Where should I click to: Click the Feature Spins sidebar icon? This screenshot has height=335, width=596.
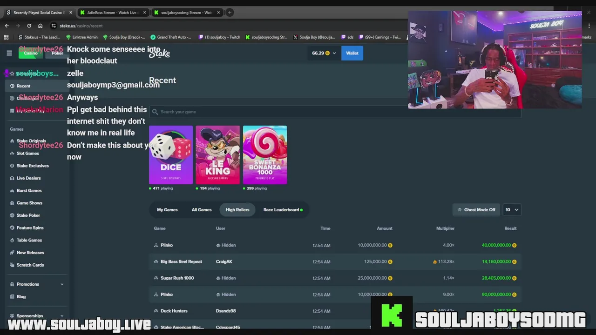12,228
